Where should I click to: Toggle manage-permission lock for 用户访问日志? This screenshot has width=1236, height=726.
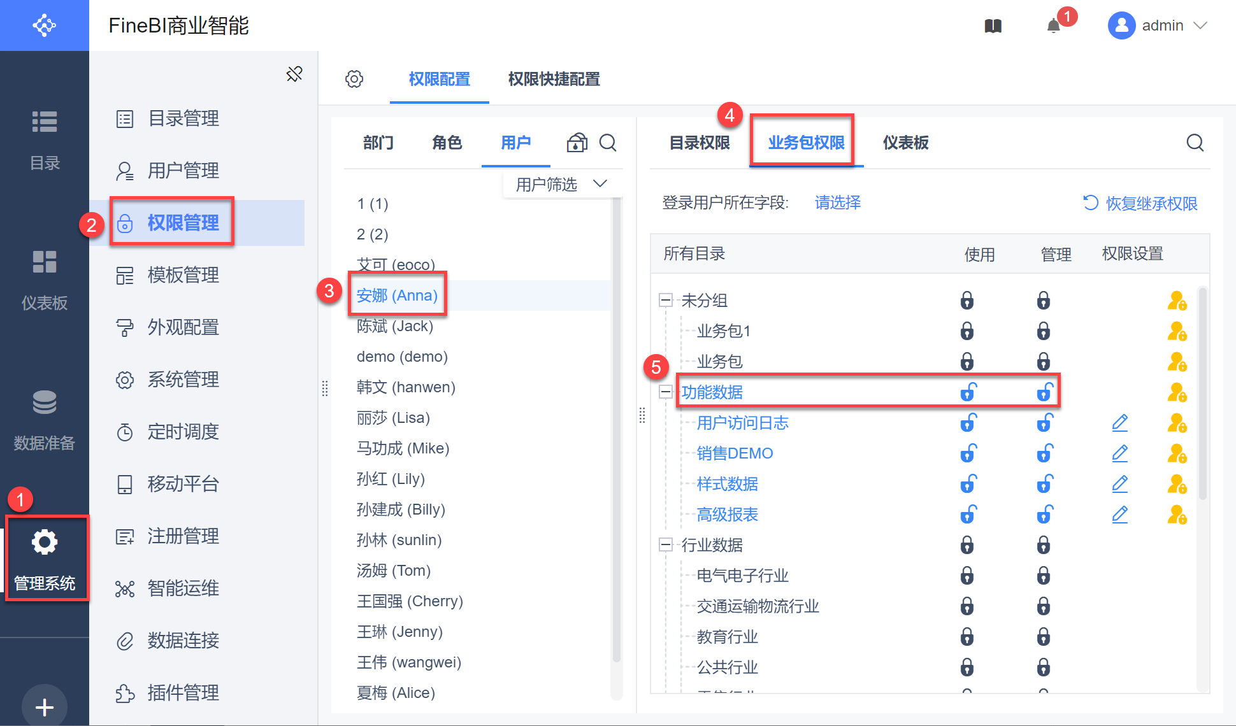[1044, 423]
